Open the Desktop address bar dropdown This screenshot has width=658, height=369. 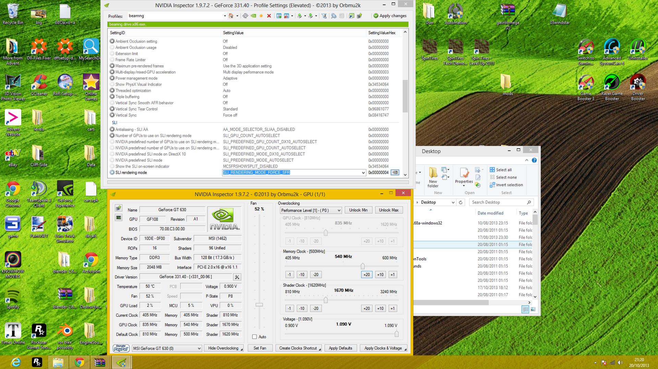coord(453,202)
